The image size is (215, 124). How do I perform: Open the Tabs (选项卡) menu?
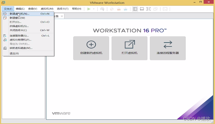63,9
